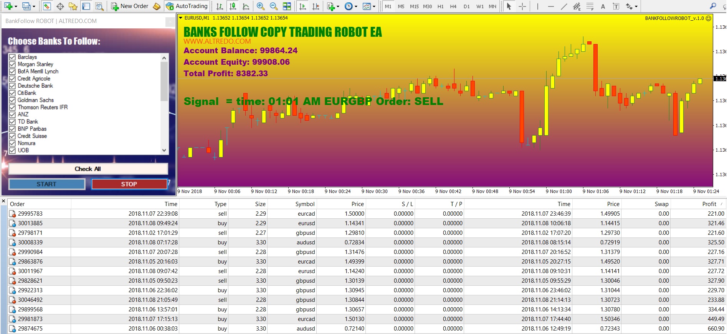Toggle the CitiBank checkbox
This screenshot has height=334, width=727.
click(x=12, y=93)
